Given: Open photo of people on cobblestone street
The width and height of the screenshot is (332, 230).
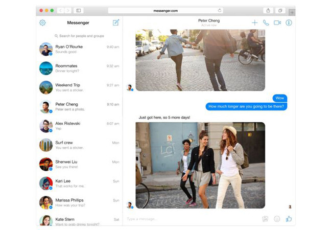Looking at the screenshot, I should click(200, 60).
